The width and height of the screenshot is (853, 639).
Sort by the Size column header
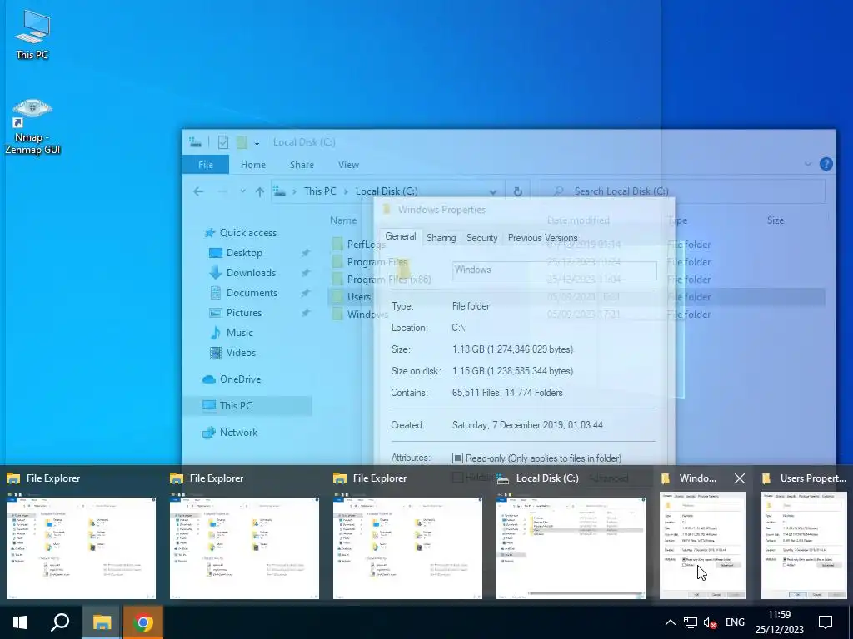(x=776, y=220)
